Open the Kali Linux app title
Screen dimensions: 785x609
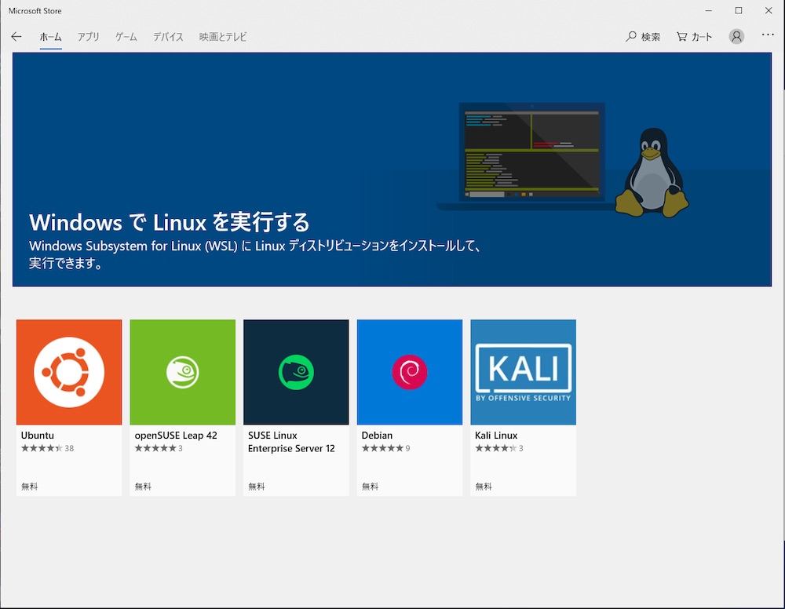pyautogui.click(x=496, y=436)
